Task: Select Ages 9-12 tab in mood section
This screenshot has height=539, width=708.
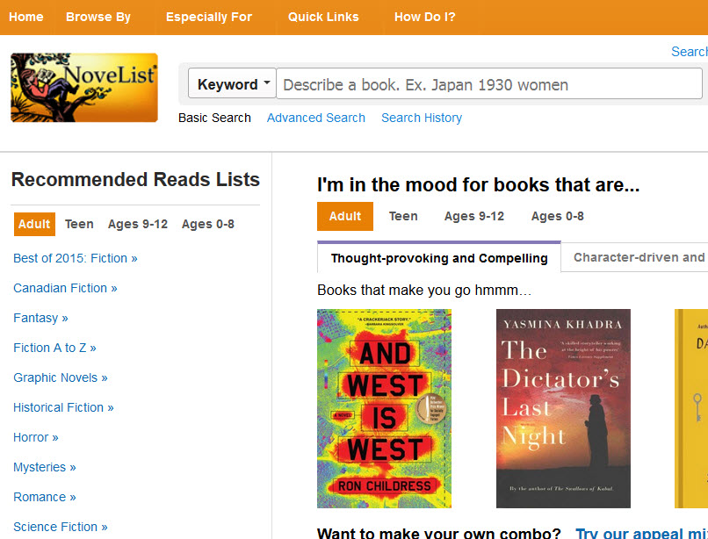Action: (474, 216)
